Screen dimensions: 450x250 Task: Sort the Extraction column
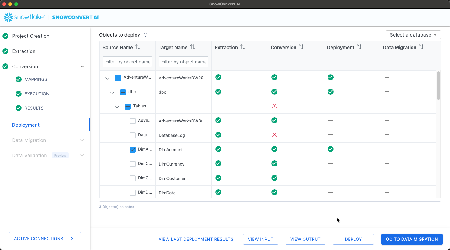point(243,47)
